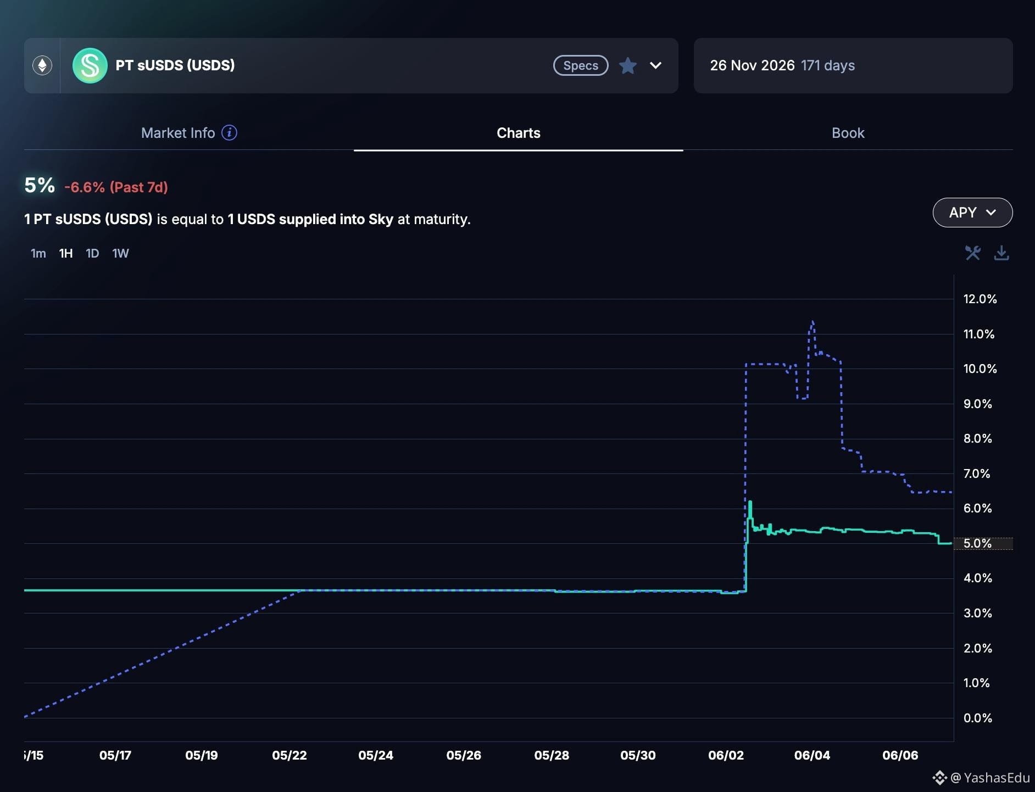Select the Charts tab
Screen dimensions: 1035x792
pyautogui.click(x=519, y=133)
